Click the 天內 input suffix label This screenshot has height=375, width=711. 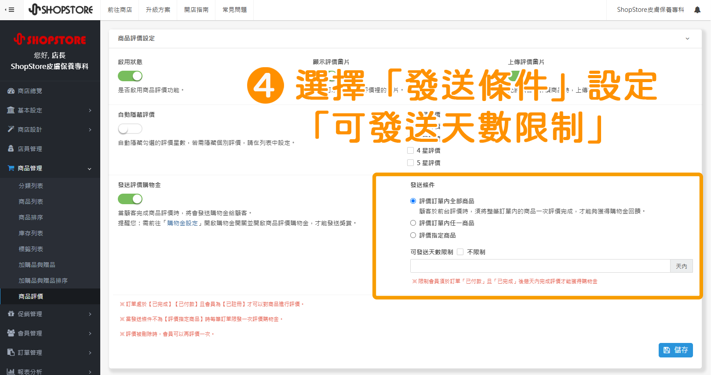point(682,266)
